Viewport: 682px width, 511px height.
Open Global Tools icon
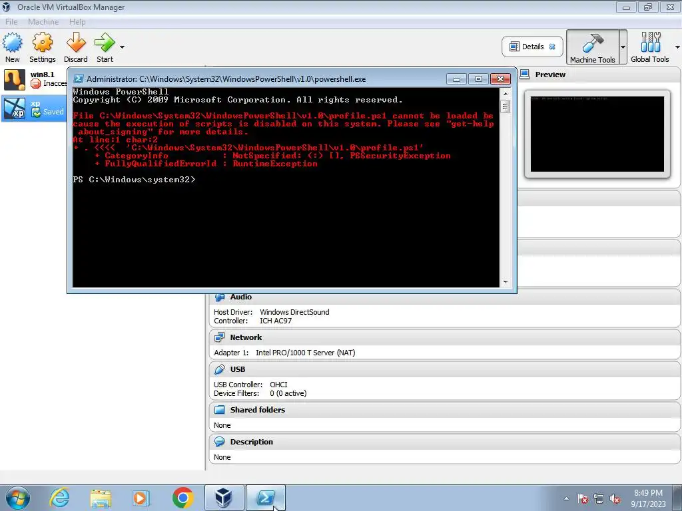[x=650, y=47]
